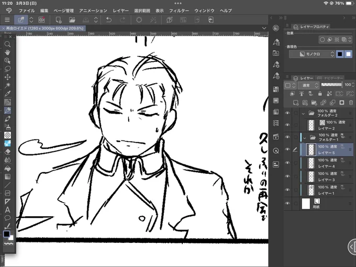Open Clip Studio launcher icon
The image size is (356, 267).
click(x=41, y=20)
